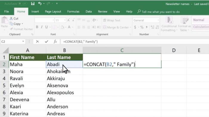This screenshot has height=117, width=209.
Task: Open the Alignment dialog launcher
Action: coord(130,34)
